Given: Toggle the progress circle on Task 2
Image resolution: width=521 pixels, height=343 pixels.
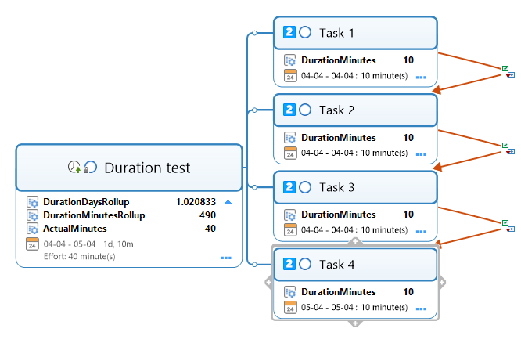Looking at the screenshot, I should pyautogui.click(x=305, y=110).
